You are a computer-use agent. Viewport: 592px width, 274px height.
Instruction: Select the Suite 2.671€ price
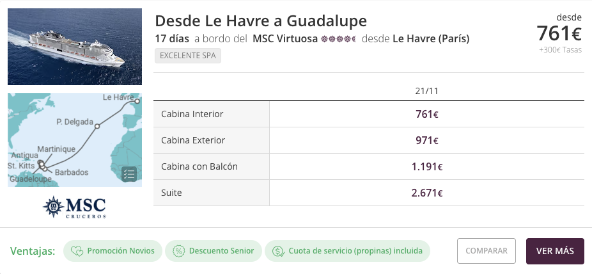(x=426, y=193)
